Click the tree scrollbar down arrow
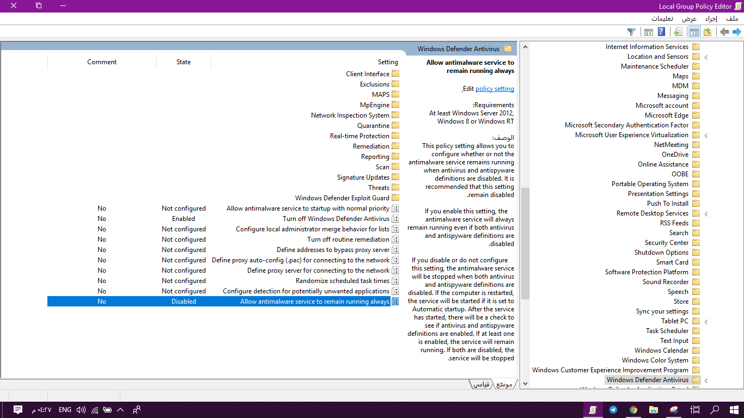Viewport: 744px width, 418px height. click(525, 383)
